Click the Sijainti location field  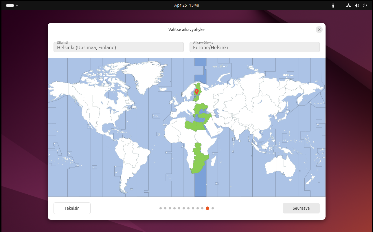pyautogui.click(x=118, y=47)
